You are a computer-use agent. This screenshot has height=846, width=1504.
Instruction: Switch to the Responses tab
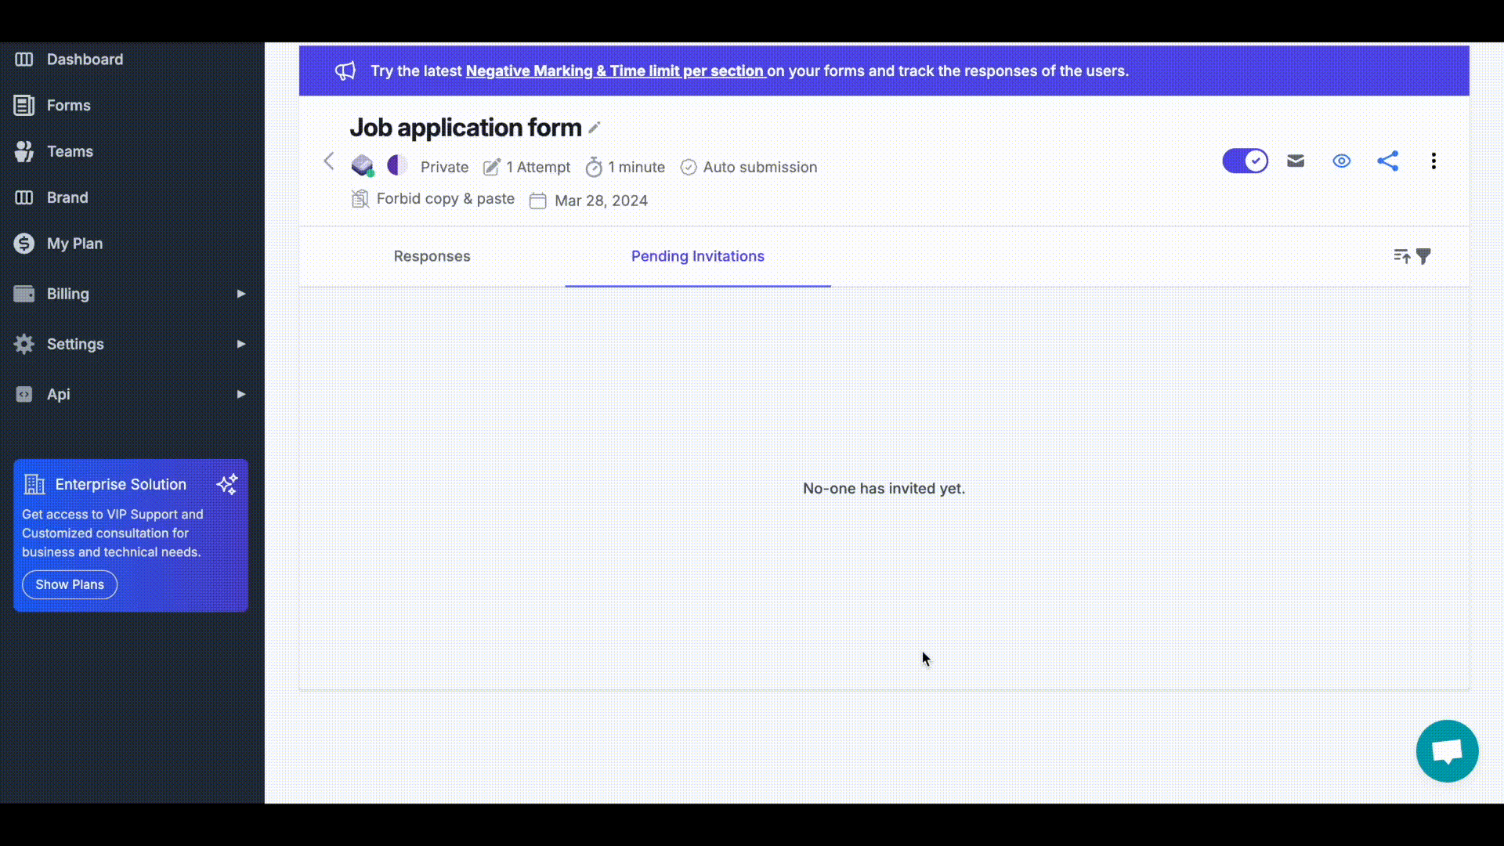tap(432, 256)
